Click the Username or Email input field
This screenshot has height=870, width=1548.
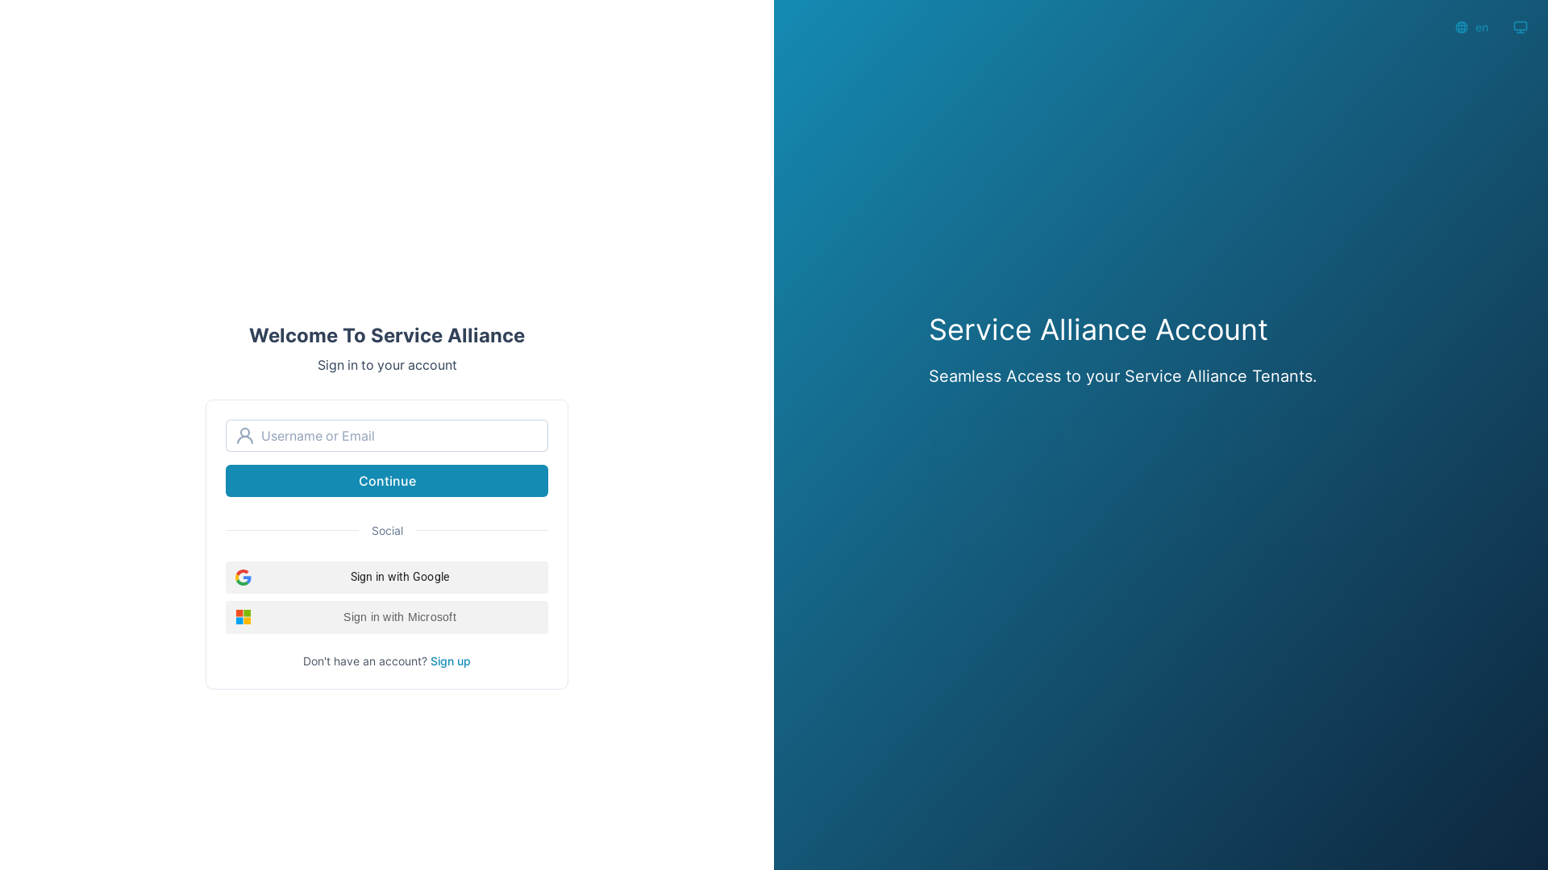coord(387,436)
